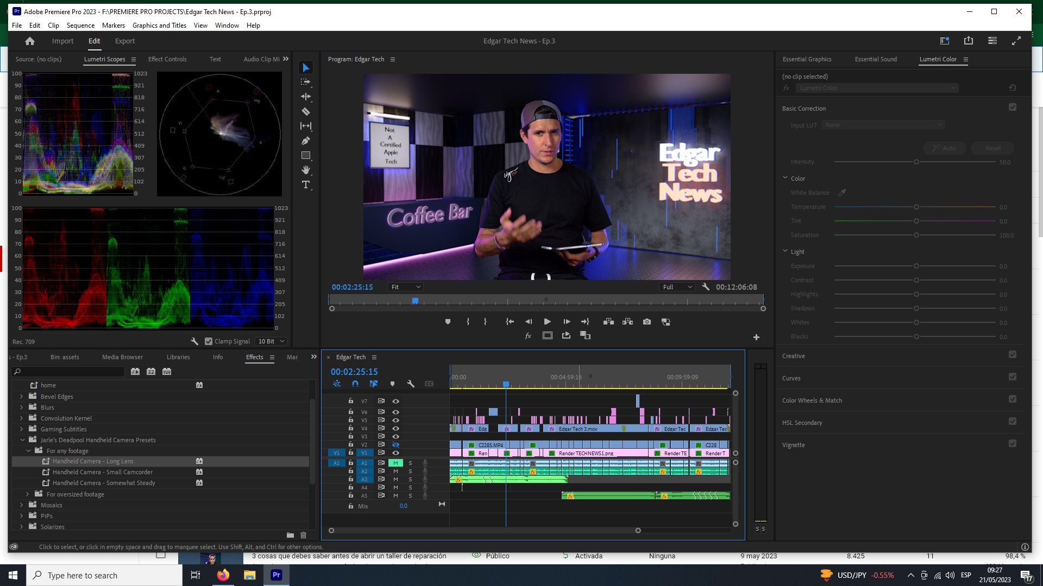Toggle the Clamp Signal checkbox
The height and width of the screenshot is (586, 1043).
coord(209,341)
